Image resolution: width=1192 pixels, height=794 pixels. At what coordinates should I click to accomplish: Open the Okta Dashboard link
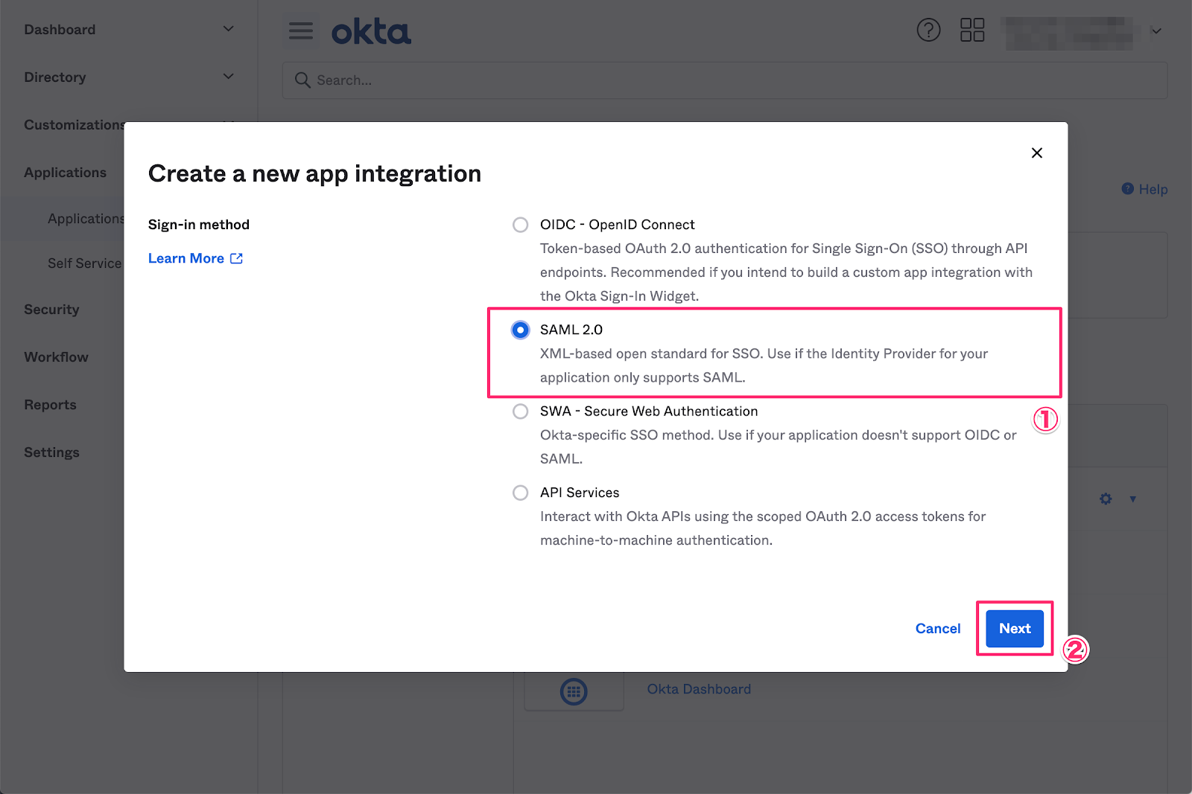[x=699, y=689]
